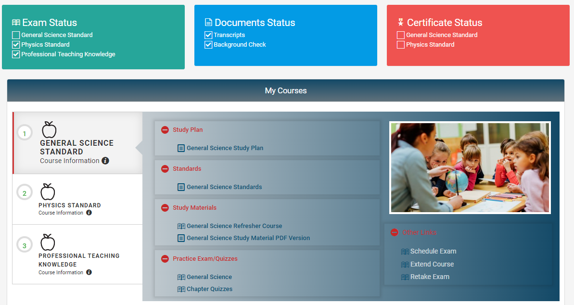
Task: Uncheck the Transcripts checkbox
Action: click(x=208, y=35)
